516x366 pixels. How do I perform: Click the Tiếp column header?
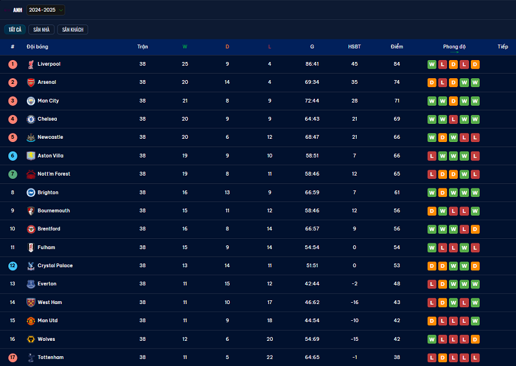[x=503, y=46]
